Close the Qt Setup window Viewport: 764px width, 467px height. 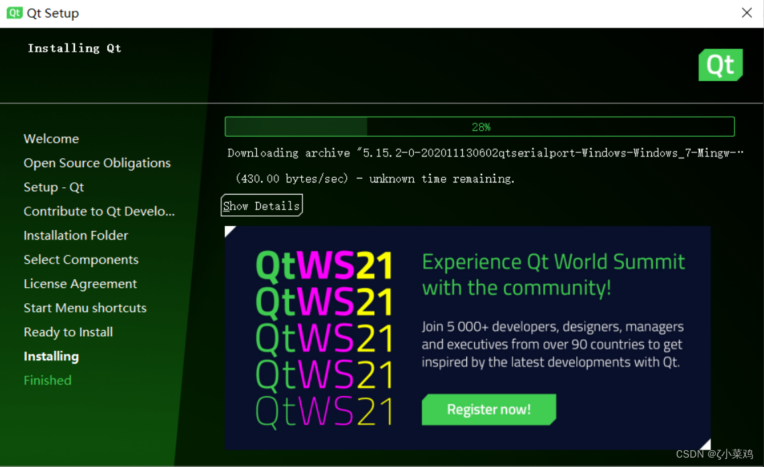point(747,13)
